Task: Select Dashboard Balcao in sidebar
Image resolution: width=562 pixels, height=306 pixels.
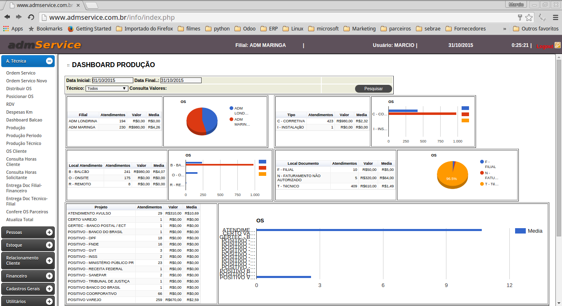Action: click(x=24, y=120)
